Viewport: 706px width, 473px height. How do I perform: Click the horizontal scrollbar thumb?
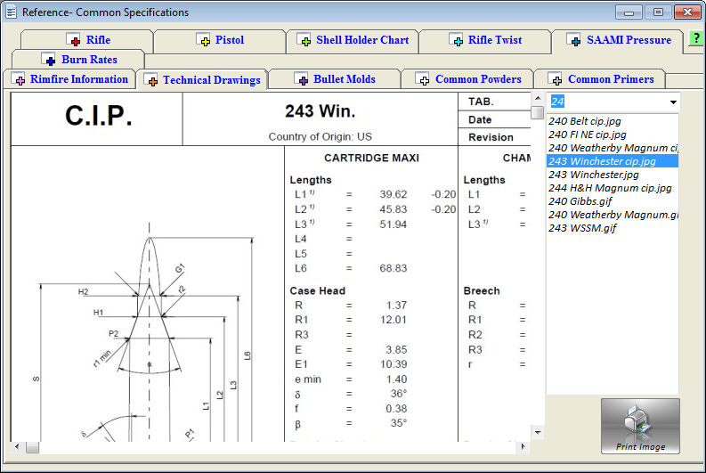[x=32, y=447]
